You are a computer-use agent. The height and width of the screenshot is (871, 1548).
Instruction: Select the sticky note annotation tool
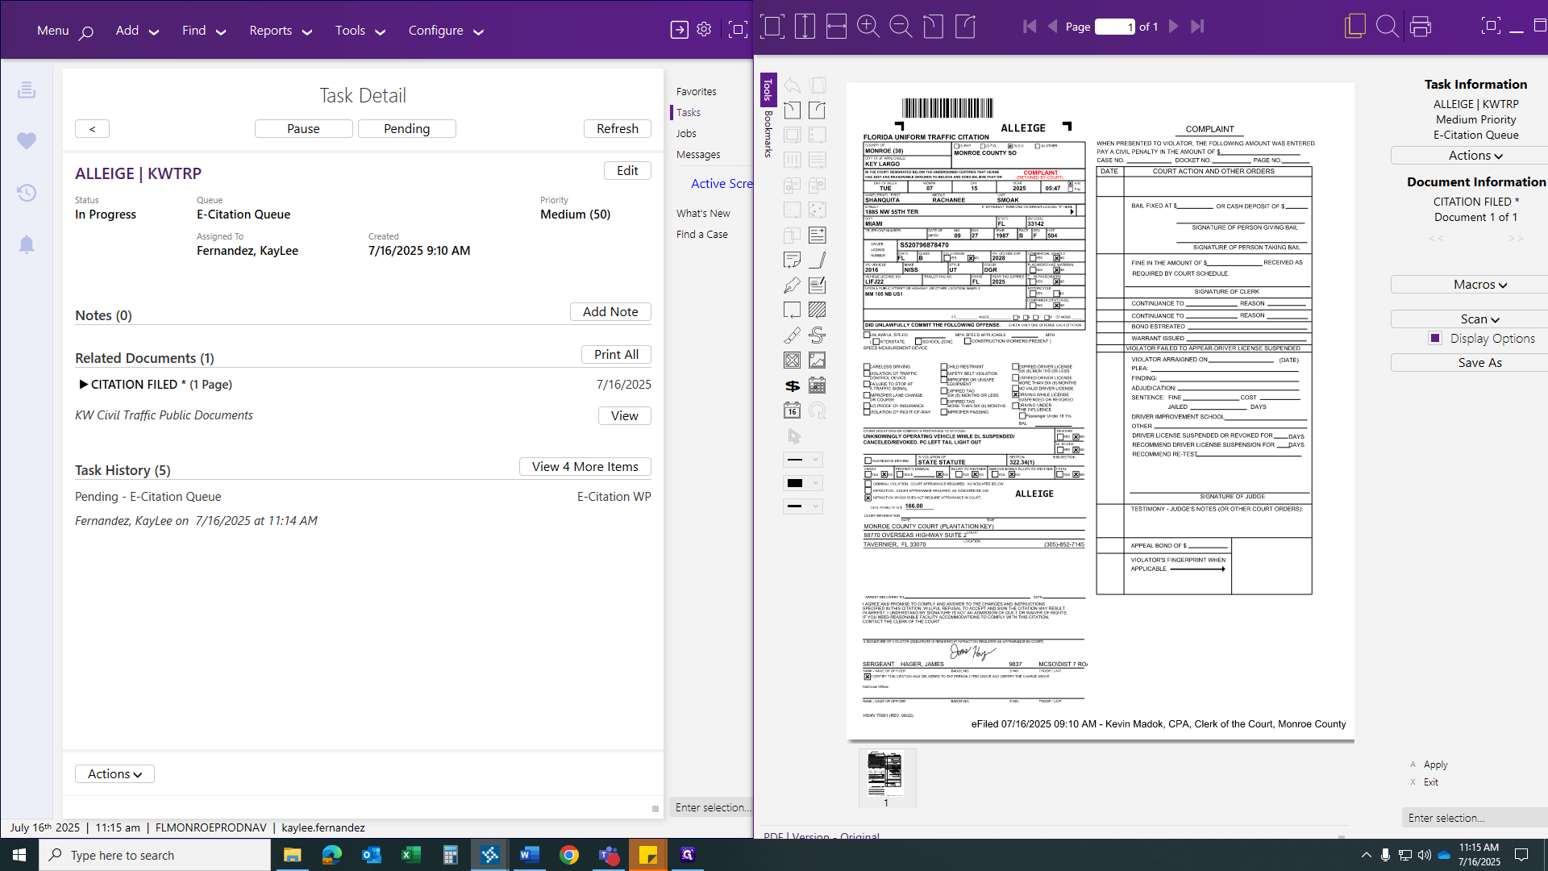click(x=793, y=260)
